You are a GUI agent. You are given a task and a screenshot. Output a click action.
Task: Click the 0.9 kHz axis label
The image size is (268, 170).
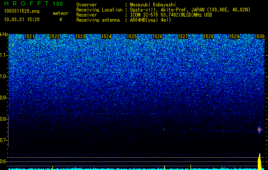(4, 98)
